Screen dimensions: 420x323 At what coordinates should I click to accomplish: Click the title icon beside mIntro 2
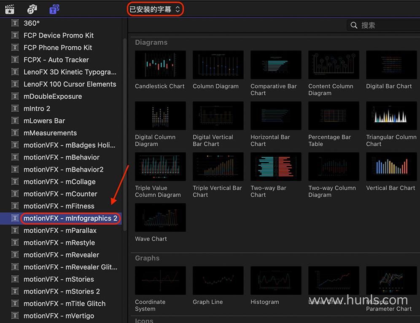15,108
